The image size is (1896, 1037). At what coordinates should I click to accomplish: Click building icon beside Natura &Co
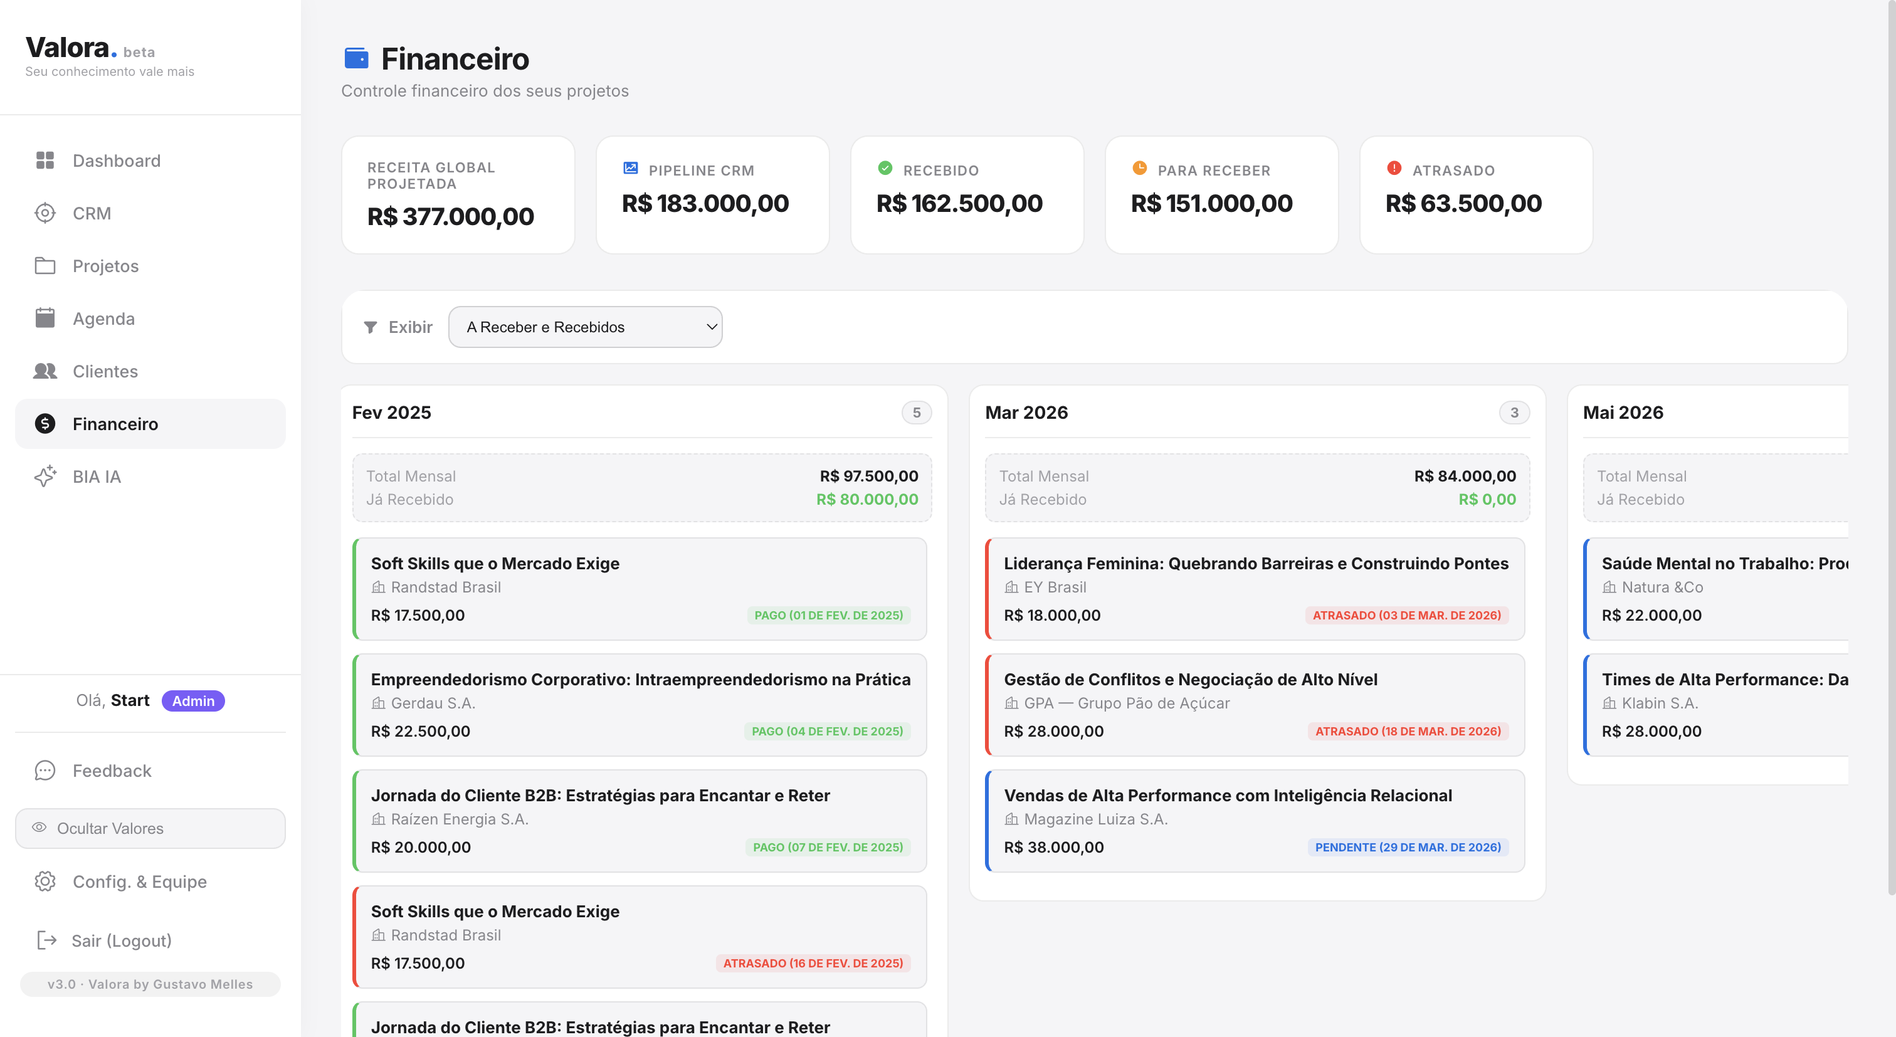coord(1609,587)
